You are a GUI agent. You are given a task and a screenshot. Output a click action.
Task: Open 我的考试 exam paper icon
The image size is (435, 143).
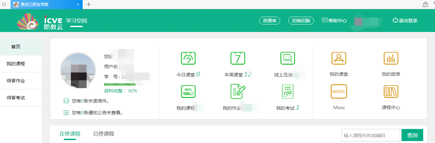pos(287,91)
